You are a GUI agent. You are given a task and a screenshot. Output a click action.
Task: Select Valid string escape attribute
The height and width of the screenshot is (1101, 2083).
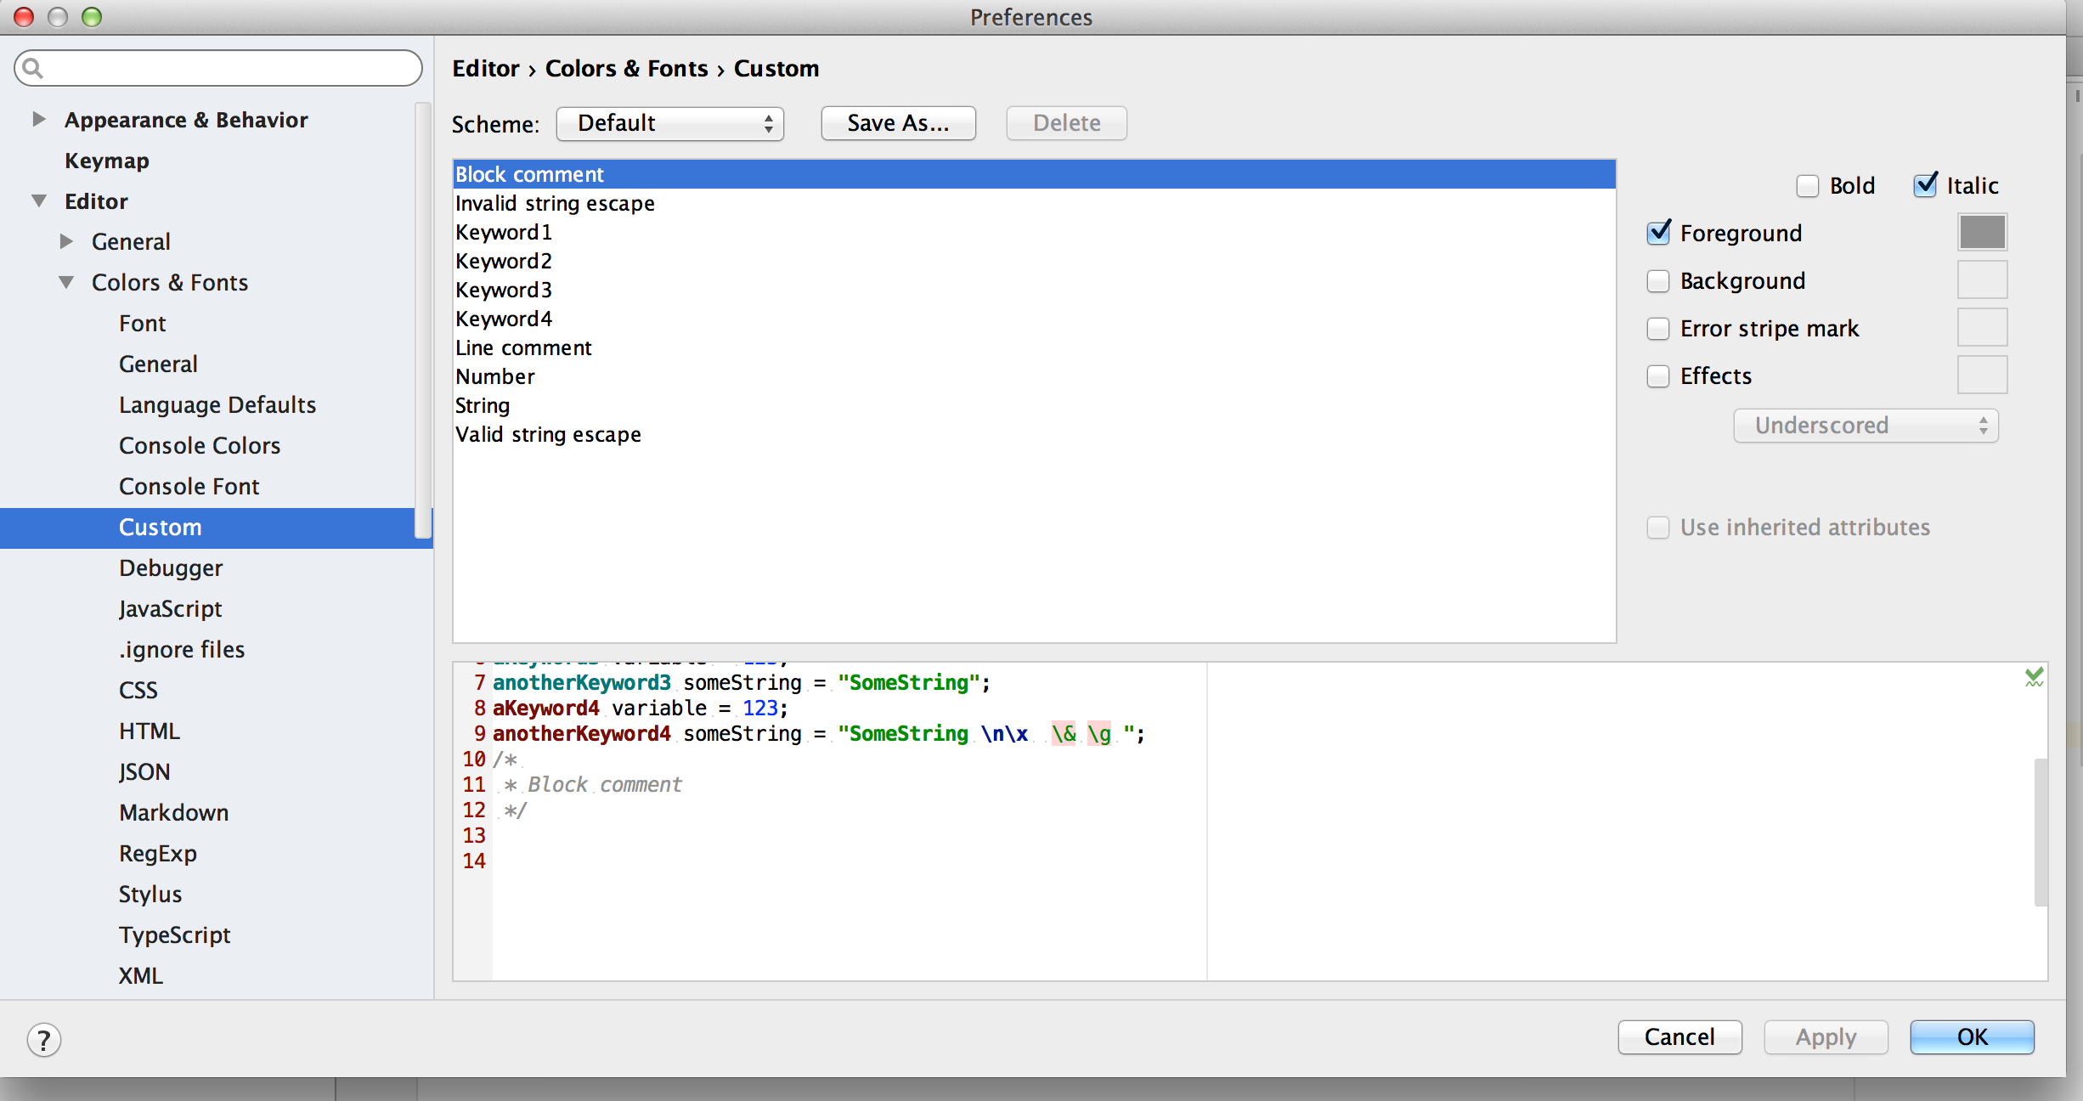coord(1034,435)
